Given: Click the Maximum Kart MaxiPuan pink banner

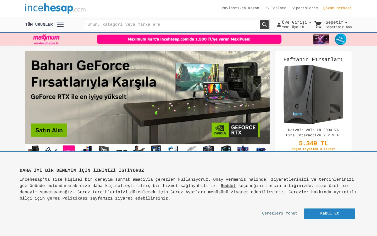Looking at the screenshot, I should (189, 39).
